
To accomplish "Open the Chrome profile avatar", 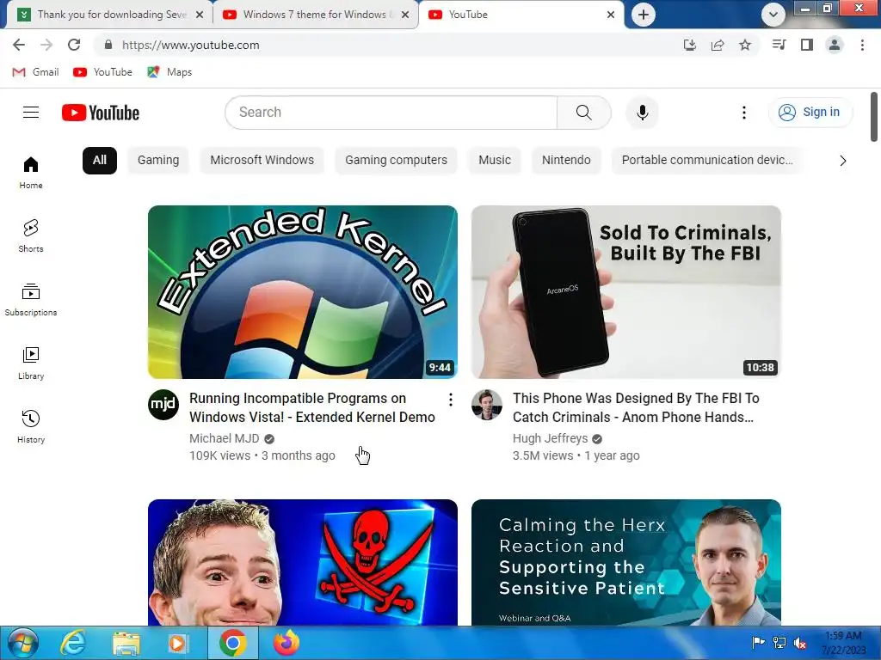I will pos(835,45).
